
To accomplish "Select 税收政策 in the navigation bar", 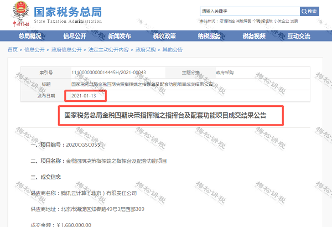I will (x=164, y=36).
